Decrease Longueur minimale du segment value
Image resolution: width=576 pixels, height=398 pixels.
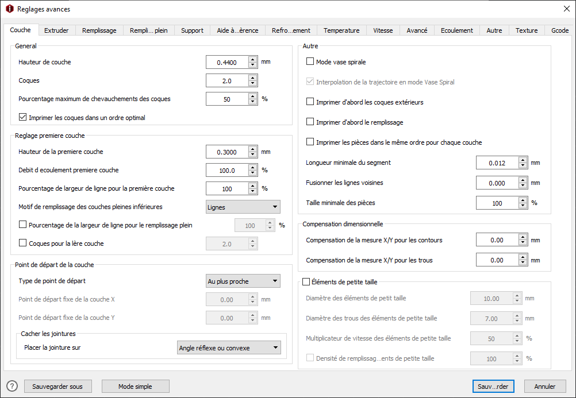point(523,166)
